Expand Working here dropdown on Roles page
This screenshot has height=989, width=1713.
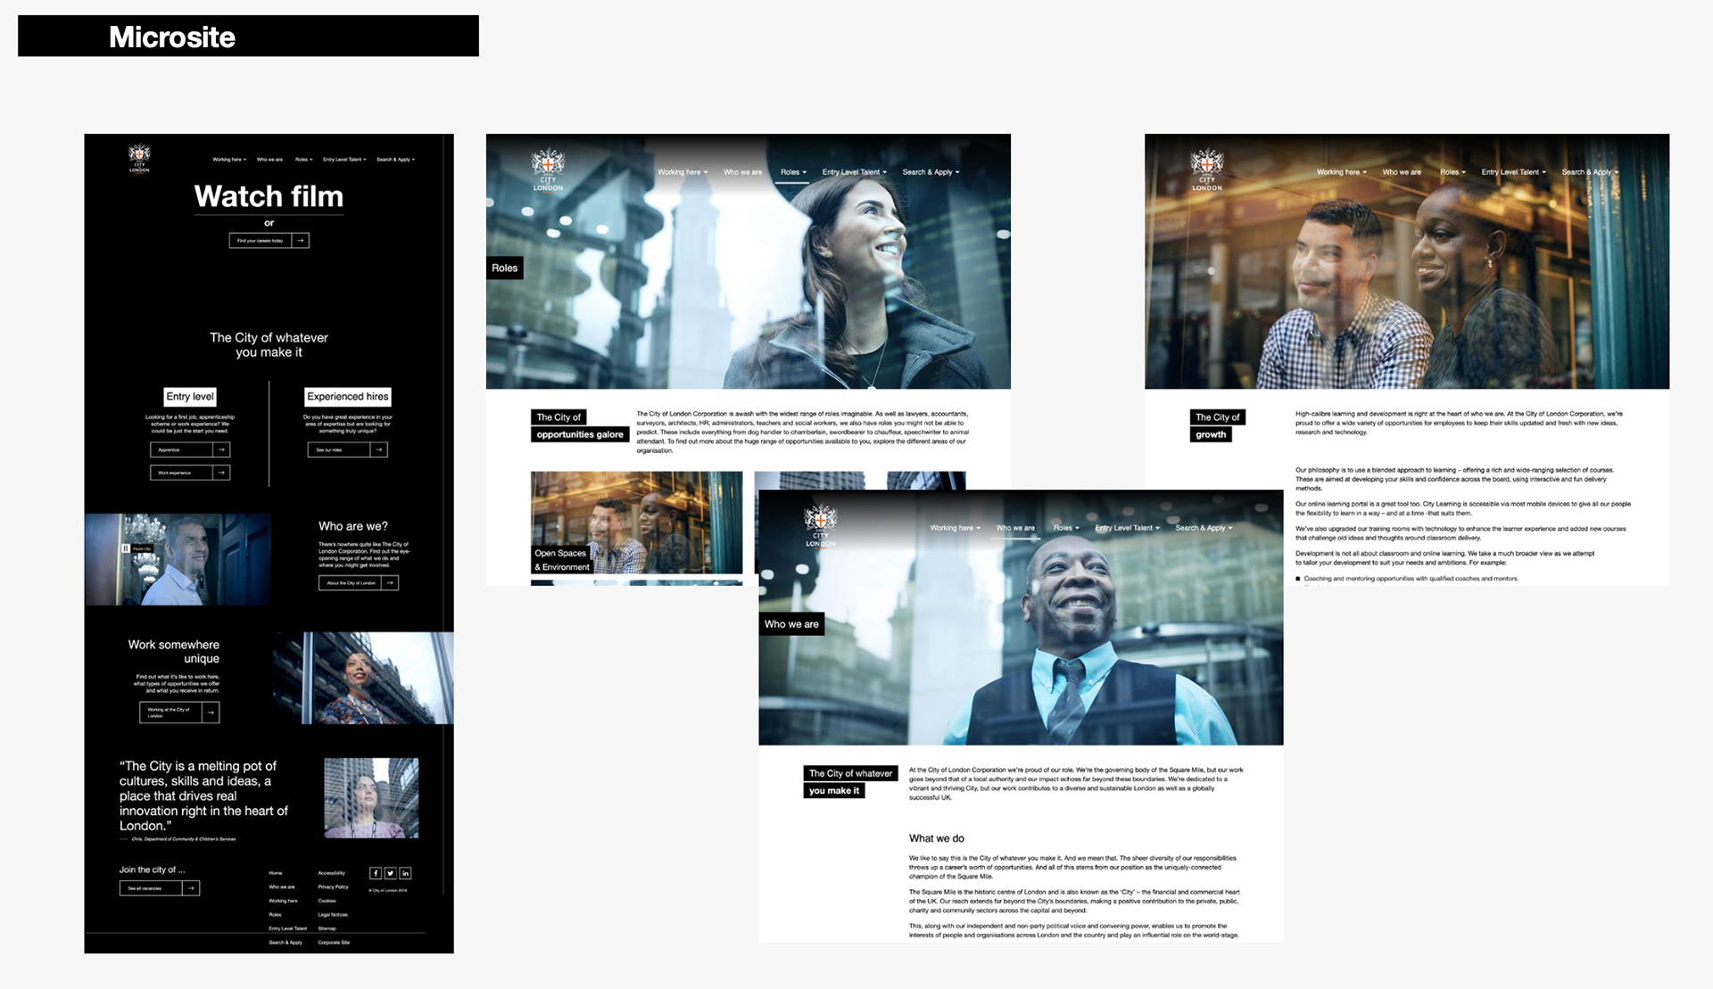coord(683,172)
